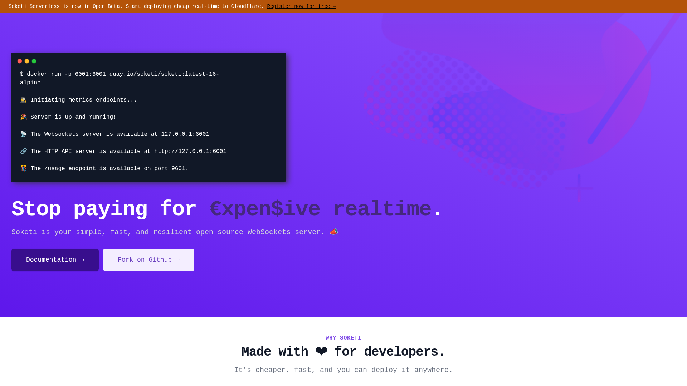
Task: Click the 'Stop paying for' heading
Action: [x=104, y=209]
